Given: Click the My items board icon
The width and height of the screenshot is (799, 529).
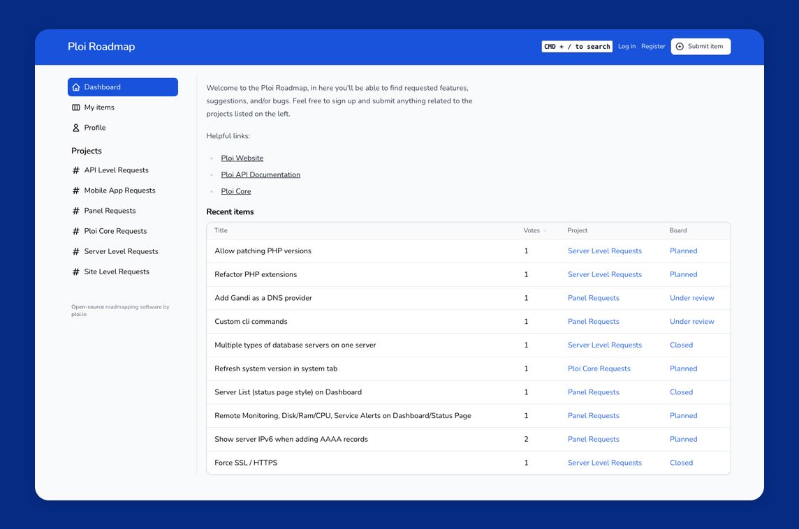Looking at the screenshot, I should [76, 107].
